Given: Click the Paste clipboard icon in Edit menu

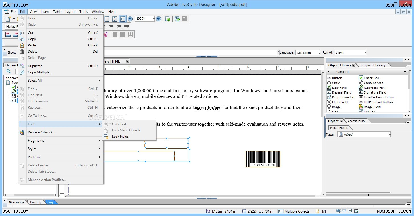Looking at the screenshot, I should 22,45.
